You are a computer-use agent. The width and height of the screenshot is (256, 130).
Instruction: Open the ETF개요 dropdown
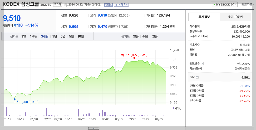click(x=121, y=4)
